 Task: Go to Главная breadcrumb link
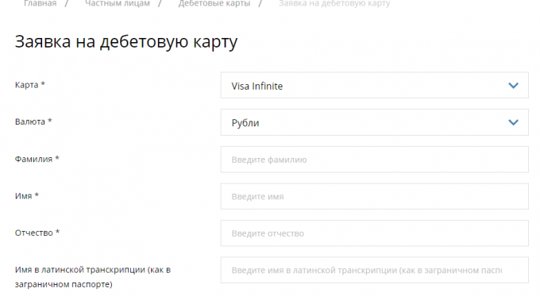pos(40,3)
